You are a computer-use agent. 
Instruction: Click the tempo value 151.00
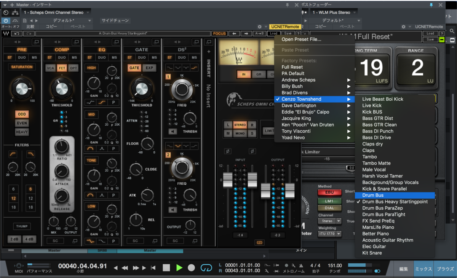point(335,265)
